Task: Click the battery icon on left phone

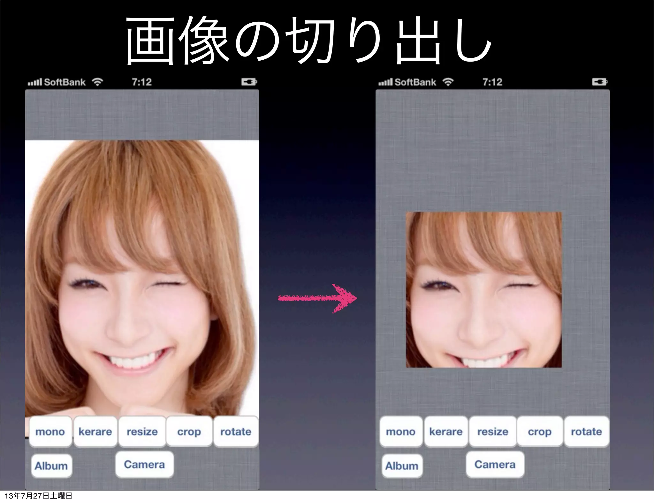Action: [249, 82]
